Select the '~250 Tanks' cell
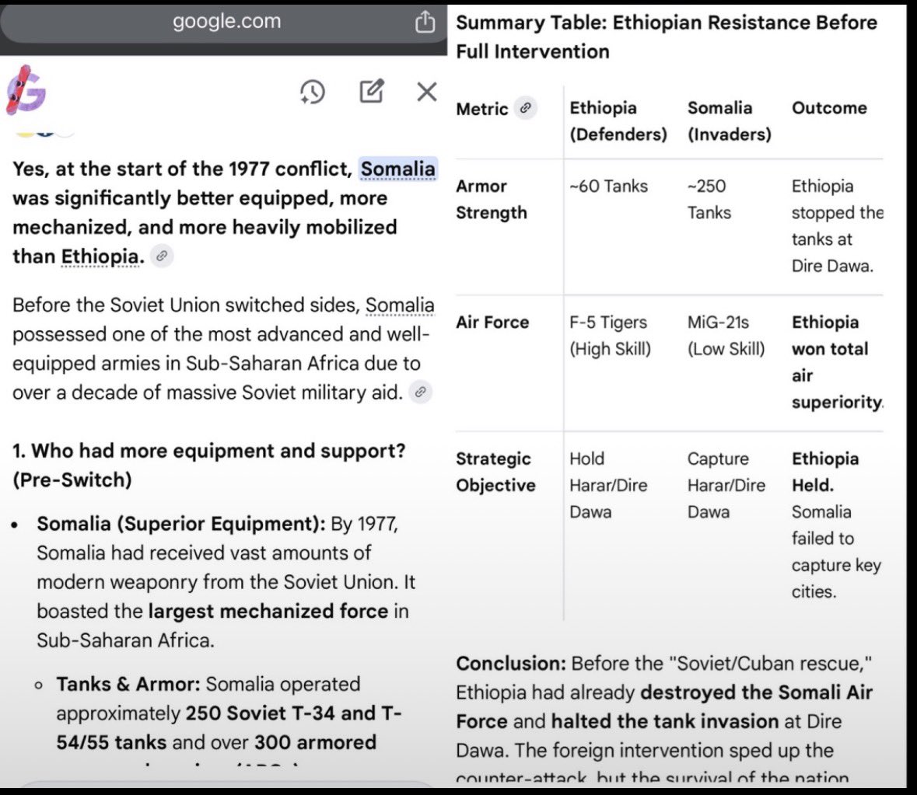The width and height of the screenshot is (917, 795). coord(709,199)
